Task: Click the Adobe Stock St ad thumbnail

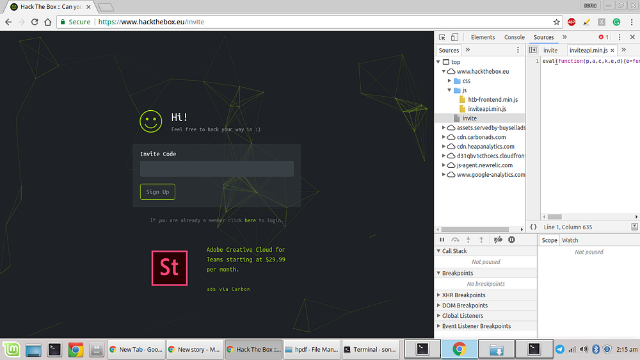Action: point(170,268)
